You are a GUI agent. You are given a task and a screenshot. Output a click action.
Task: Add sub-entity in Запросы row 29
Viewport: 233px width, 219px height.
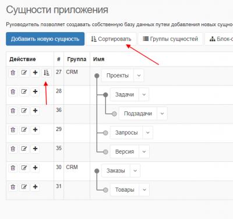tap(35, 130)
